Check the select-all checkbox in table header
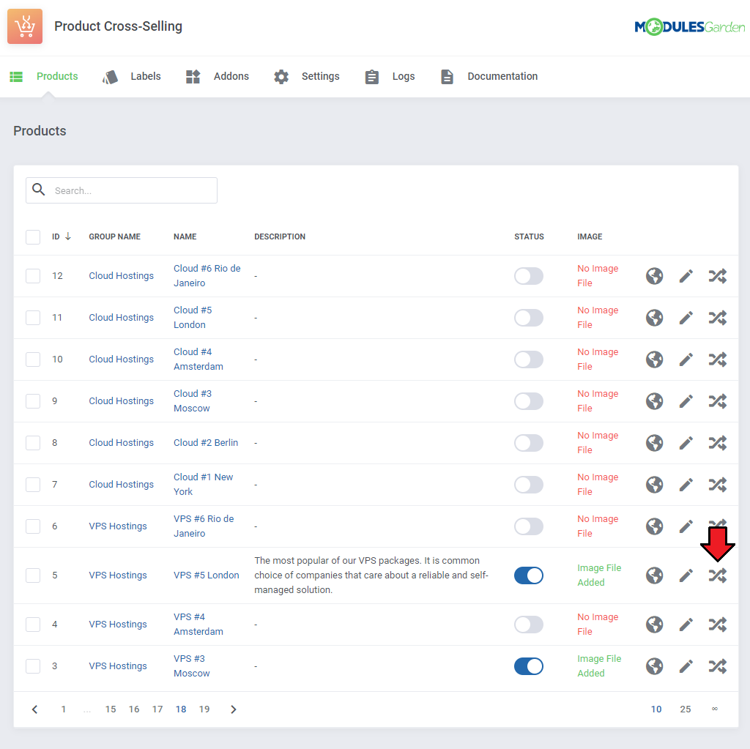750x749 pixels. (33, 236)
